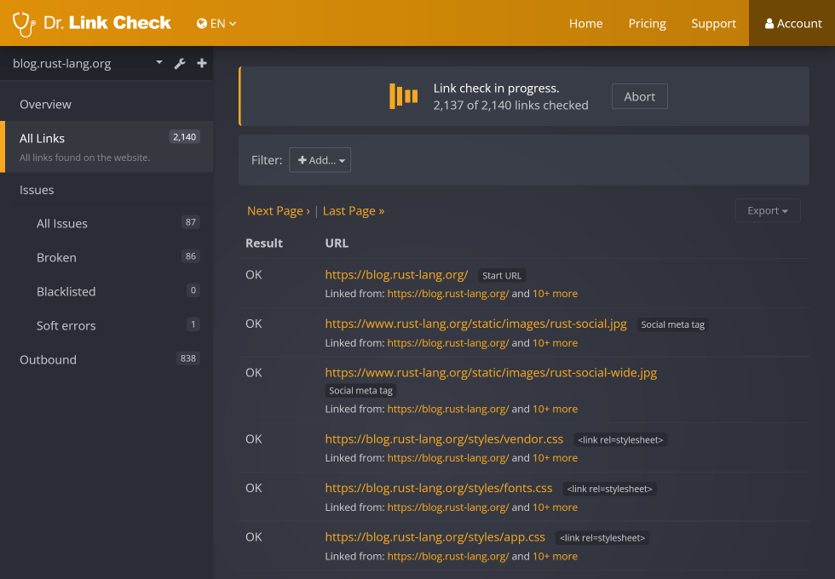Click '10+ more' in the rust-social-wide.jpg row
The height and width of the screenshot is (579, 835).
[x=555, y=409]
